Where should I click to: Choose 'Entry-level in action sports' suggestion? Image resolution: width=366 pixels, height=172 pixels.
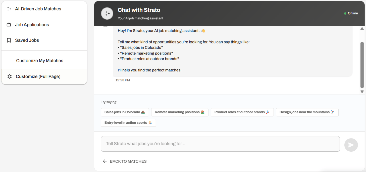(x=128, y=123)
